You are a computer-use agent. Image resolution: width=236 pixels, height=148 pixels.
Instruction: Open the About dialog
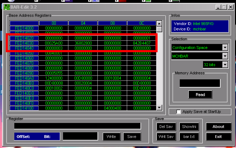(218, 127)
